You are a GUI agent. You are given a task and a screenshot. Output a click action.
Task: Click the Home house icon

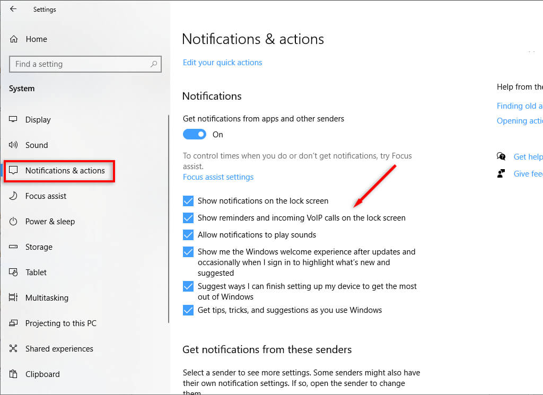13,39
